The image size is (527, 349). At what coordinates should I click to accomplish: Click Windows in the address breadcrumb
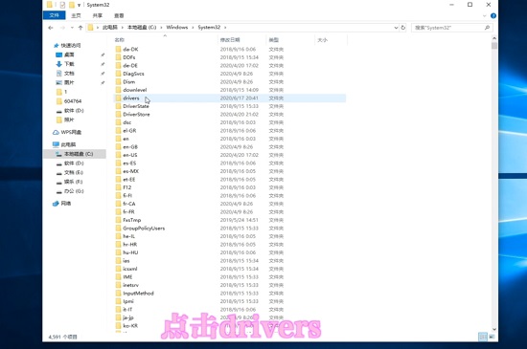tap(177, 28)
